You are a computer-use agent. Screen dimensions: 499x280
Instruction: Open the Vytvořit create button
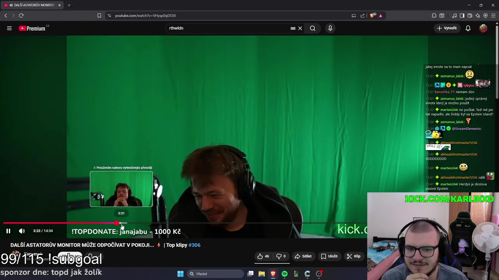[447, 28]
